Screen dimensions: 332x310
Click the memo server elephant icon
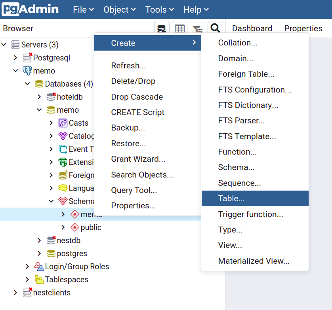27,71
